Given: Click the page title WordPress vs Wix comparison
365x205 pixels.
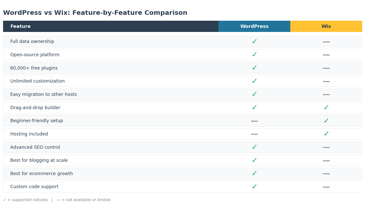Looking at the screenshot, I should click(x=95, y=13).
